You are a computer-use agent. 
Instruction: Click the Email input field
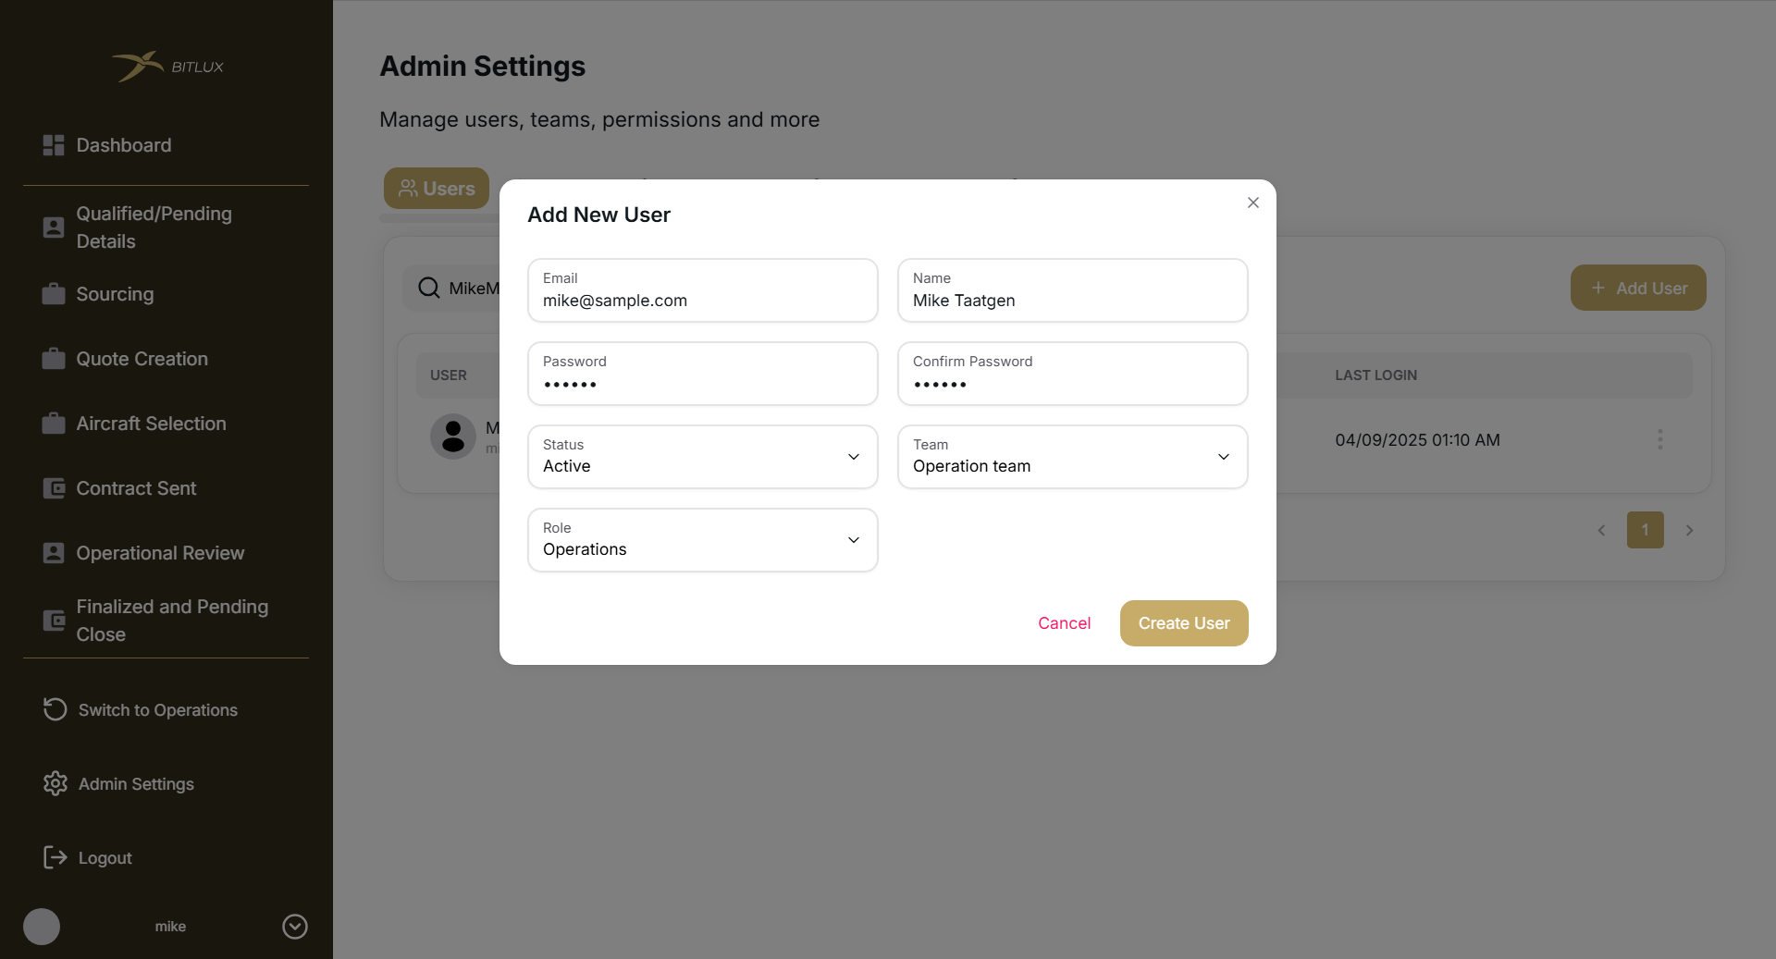703,300
